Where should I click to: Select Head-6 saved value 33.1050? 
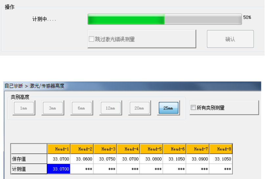[175, 159]
